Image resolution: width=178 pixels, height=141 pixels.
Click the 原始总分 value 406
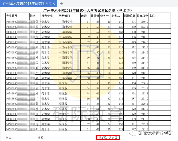pos(134,83)
